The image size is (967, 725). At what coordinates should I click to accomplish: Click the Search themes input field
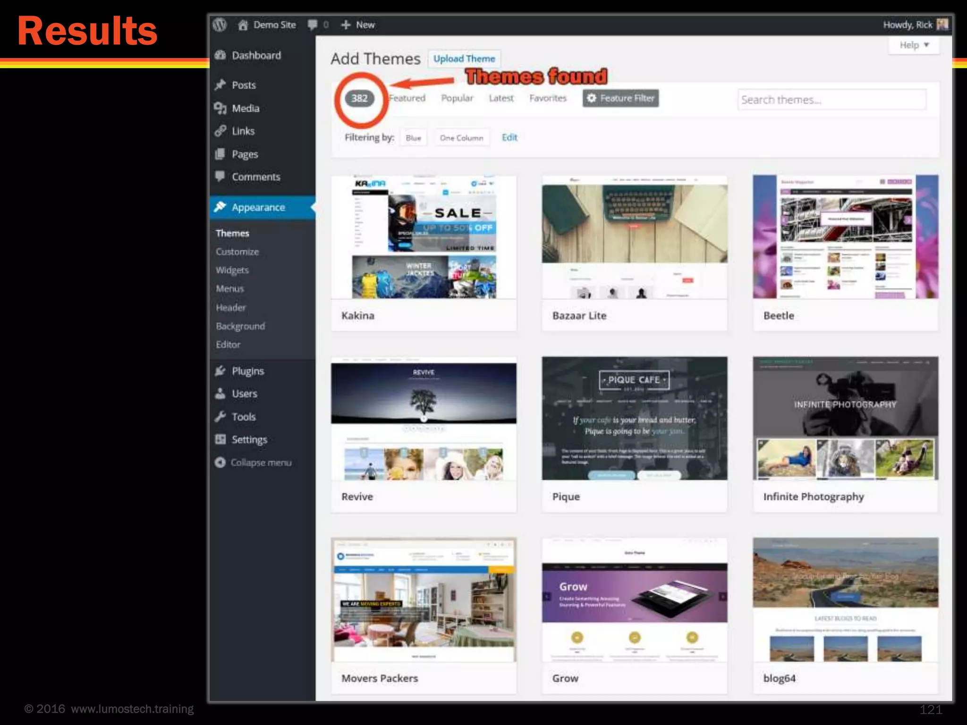point(831,100)
